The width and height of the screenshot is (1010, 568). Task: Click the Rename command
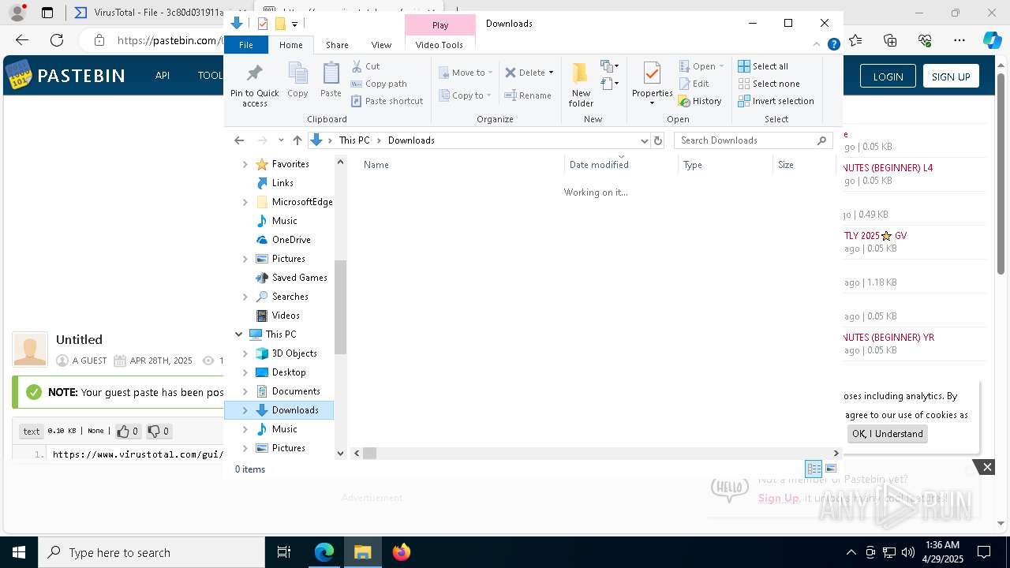tap(528, 95)
